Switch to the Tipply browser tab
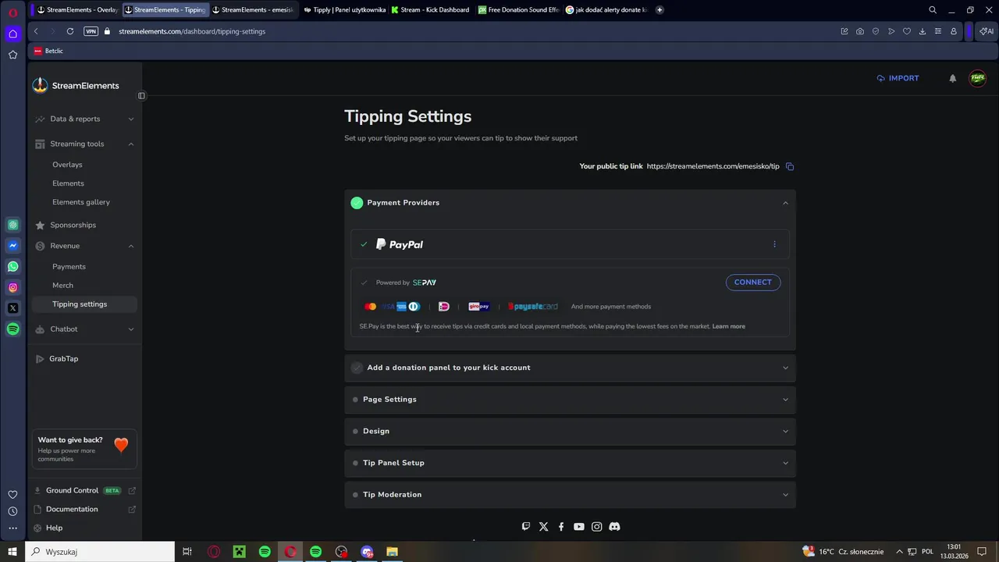999x562 pixels. click(343, 10)
